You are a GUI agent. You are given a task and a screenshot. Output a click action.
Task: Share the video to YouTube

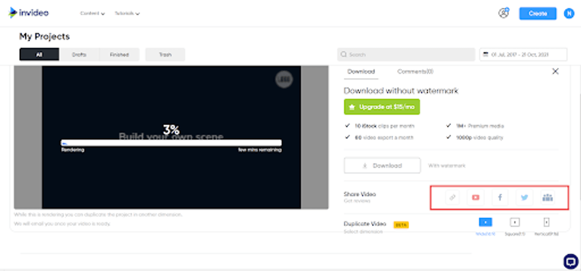coord(476,198)
